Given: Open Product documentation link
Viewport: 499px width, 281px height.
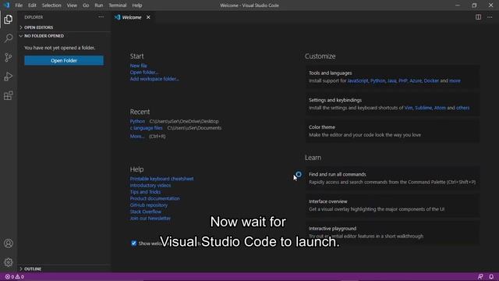Looking at the screenshot, I should click(x=155, y=198).
